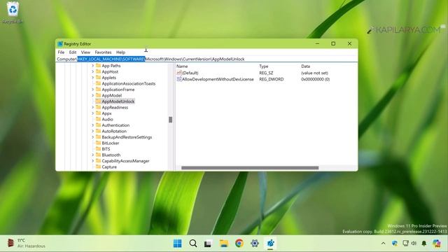Open the Edit menu
This screenshot has height=252, width=448.
[x=73, y=52]
